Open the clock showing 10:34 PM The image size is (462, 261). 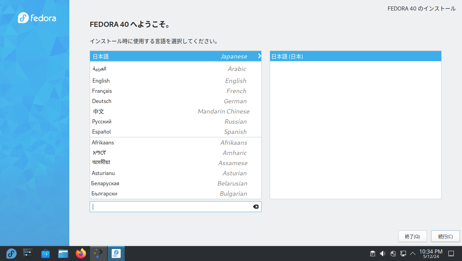tap(431, 254)
